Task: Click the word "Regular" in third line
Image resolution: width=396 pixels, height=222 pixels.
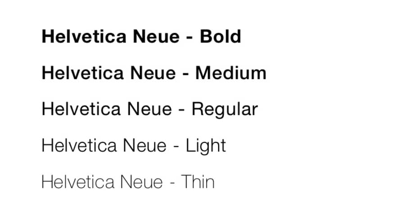Action: tap(225, 109)
